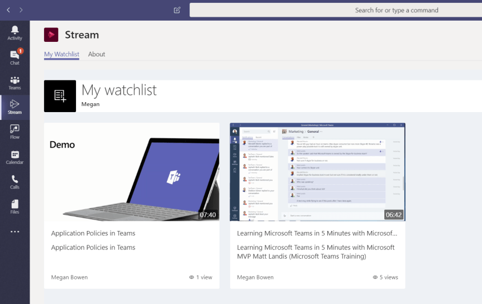Click Megan Bowen under Learning Microsoft Teams video

pyautogui.click(x=255, y=277)
